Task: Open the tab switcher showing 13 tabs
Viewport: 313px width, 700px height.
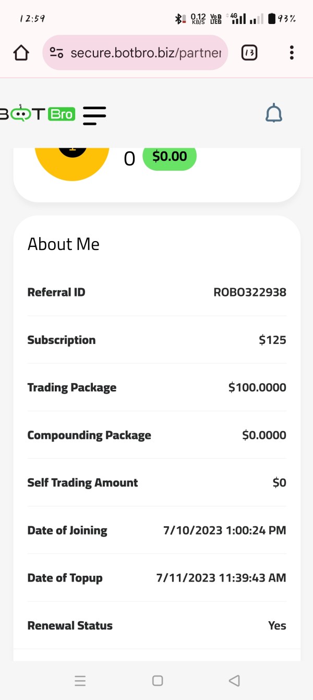Action: click(x=249, y=53)
